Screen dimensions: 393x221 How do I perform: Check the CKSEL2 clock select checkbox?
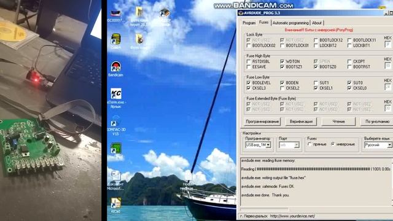tap(282, 88)
